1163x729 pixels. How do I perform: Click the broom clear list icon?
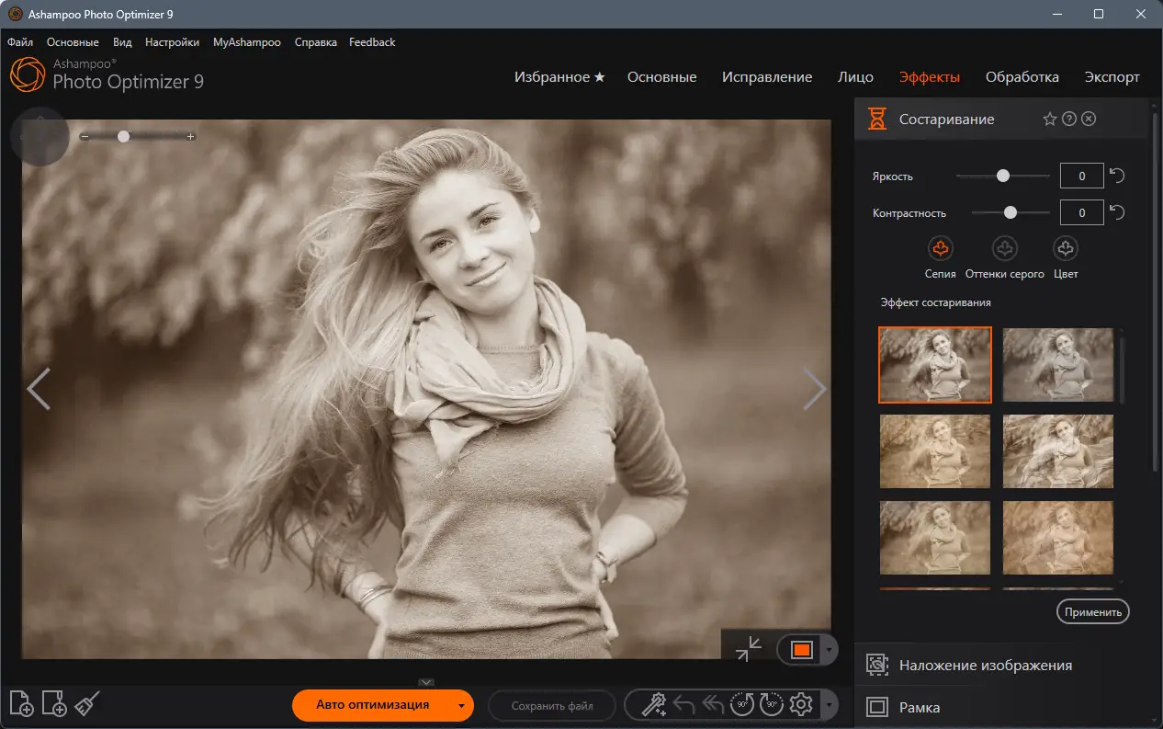click(x=86, y=704)
